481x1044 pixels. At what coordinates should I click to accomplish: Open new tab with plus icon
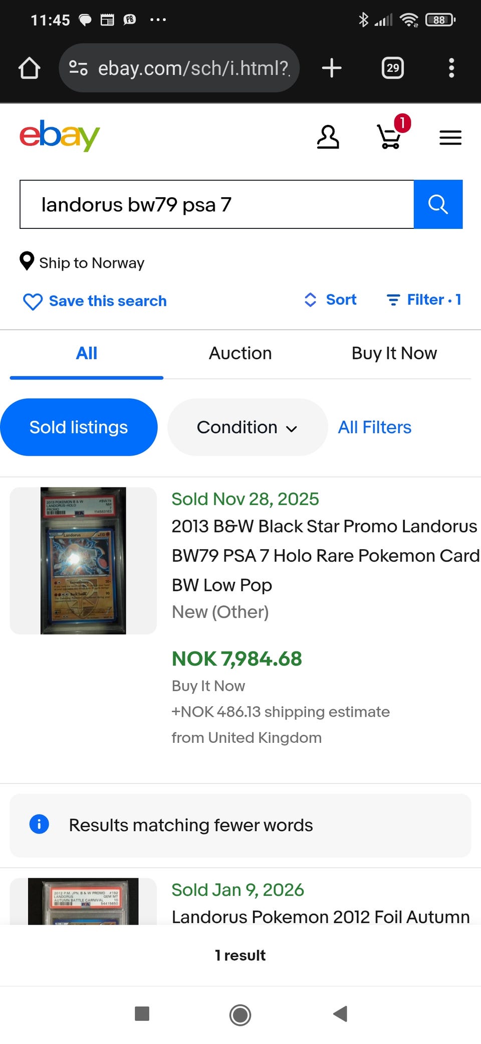[332, 68]
